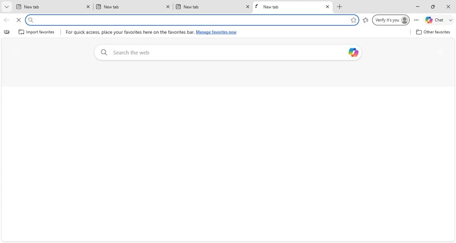Close the second New tab
The height and width of the screenshot is (243, 456).
[x=168, y=6]
